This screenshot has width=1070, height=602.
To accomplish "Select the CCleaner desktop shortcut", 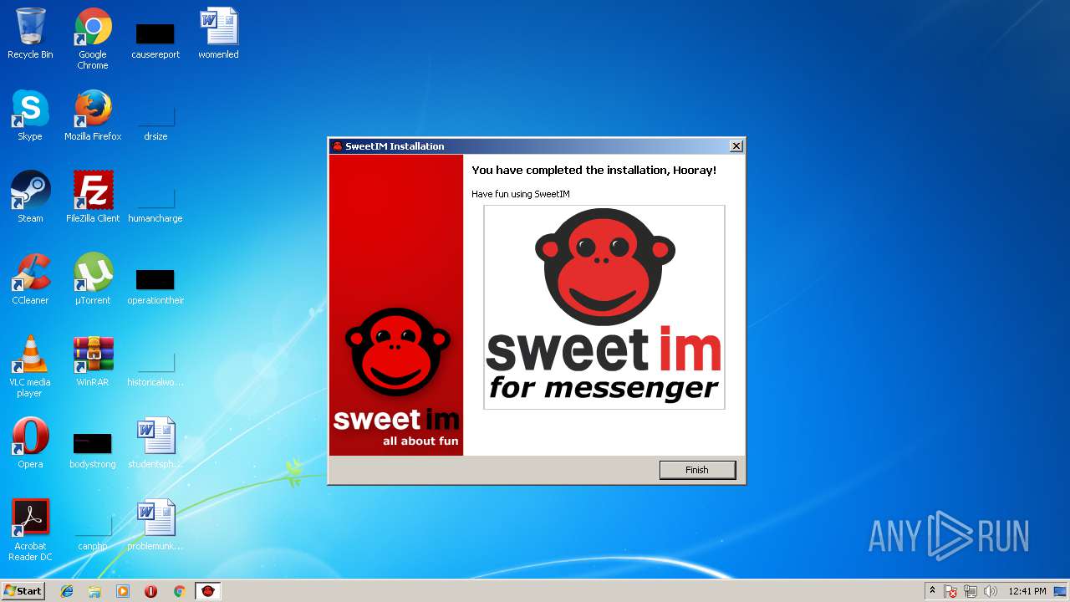I will coord(30,279).
